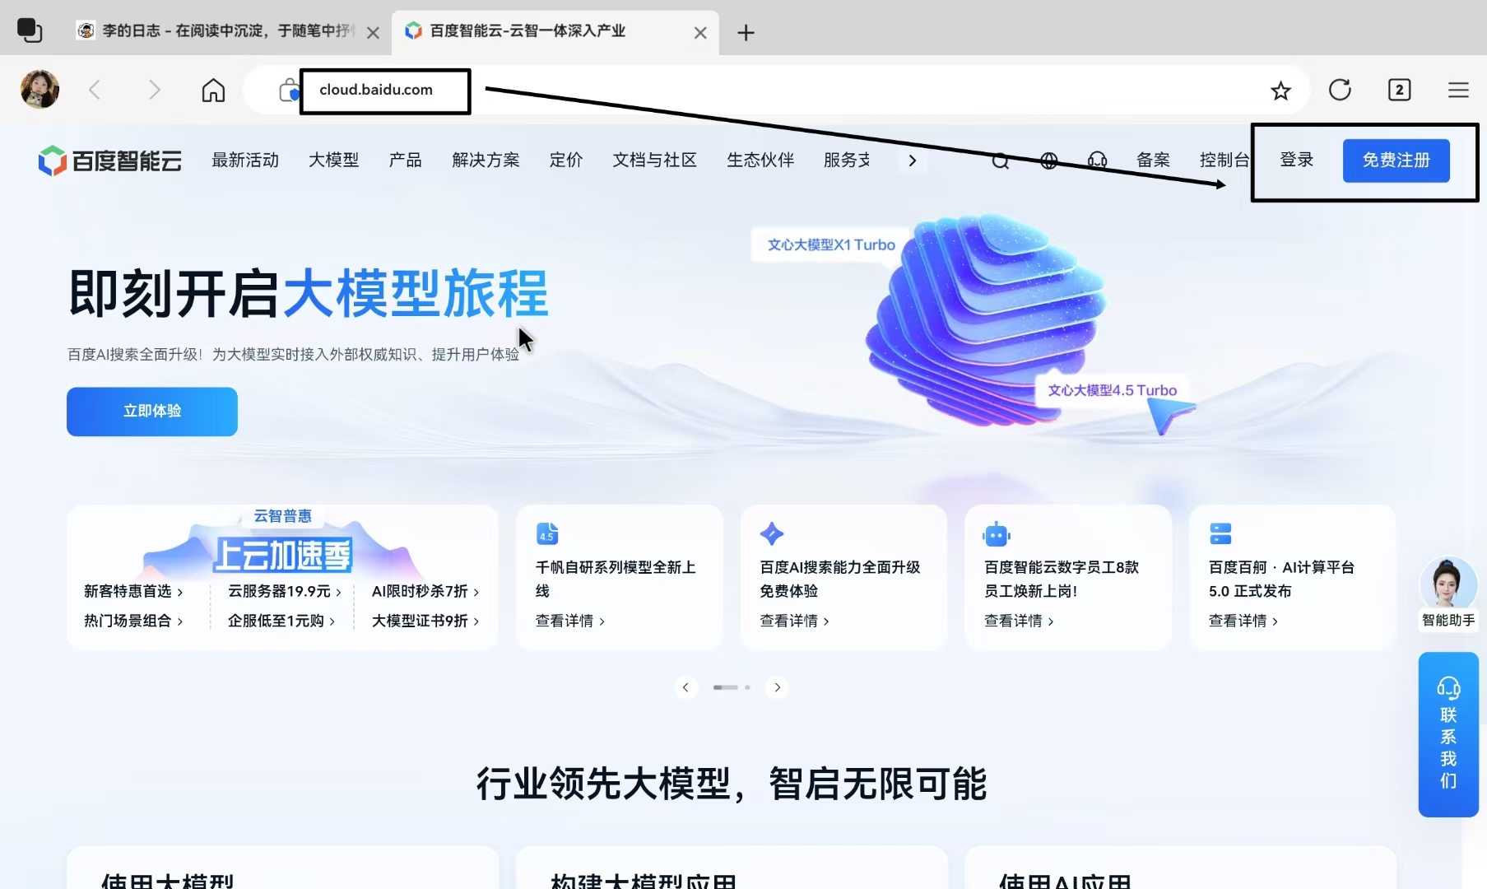Go to previous carousel slide arrow
This screenshot has height=889, width=1487.
tap(685, 687)
